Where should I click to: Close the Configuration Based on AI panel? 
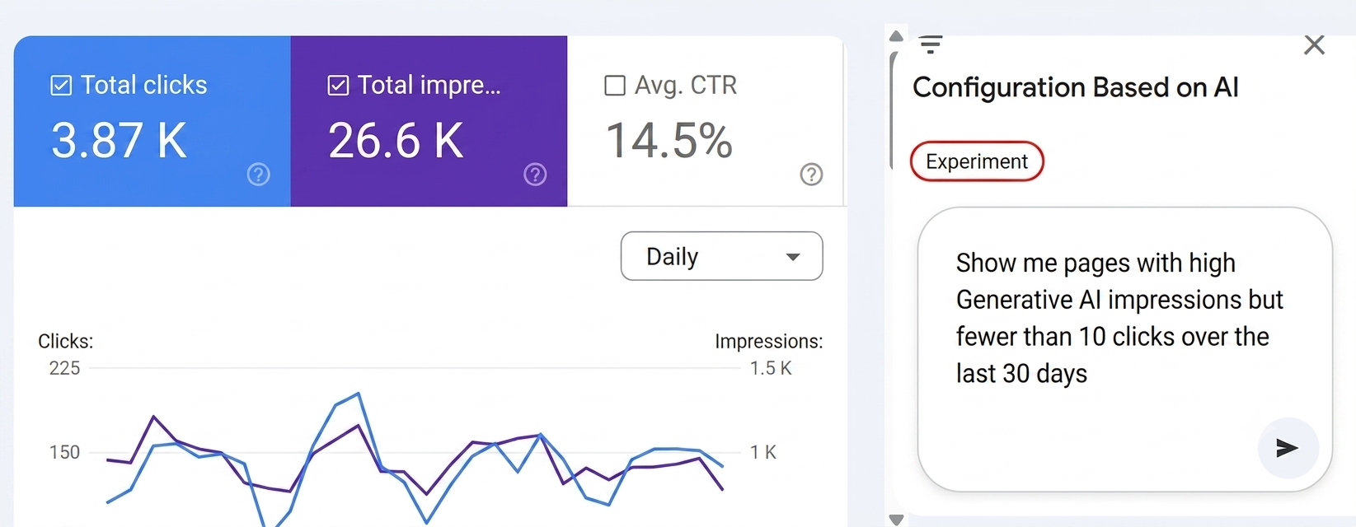(1314, 44)
